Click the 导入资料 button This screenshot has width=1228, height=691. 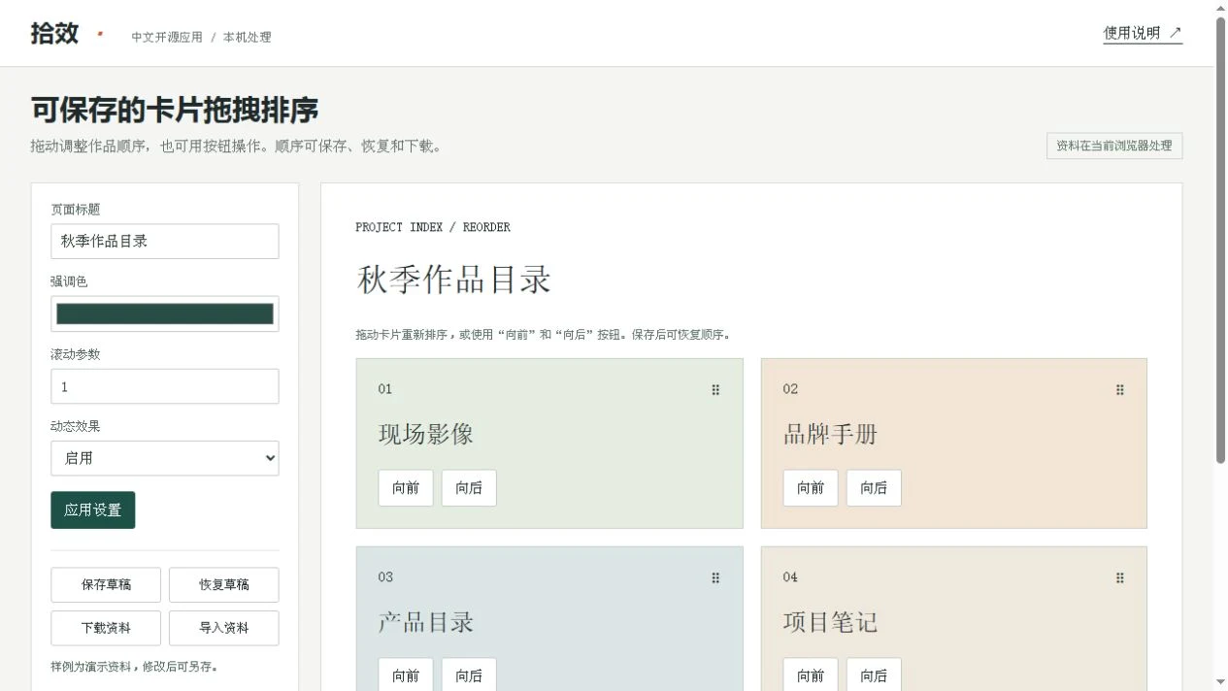click(224, 628)
